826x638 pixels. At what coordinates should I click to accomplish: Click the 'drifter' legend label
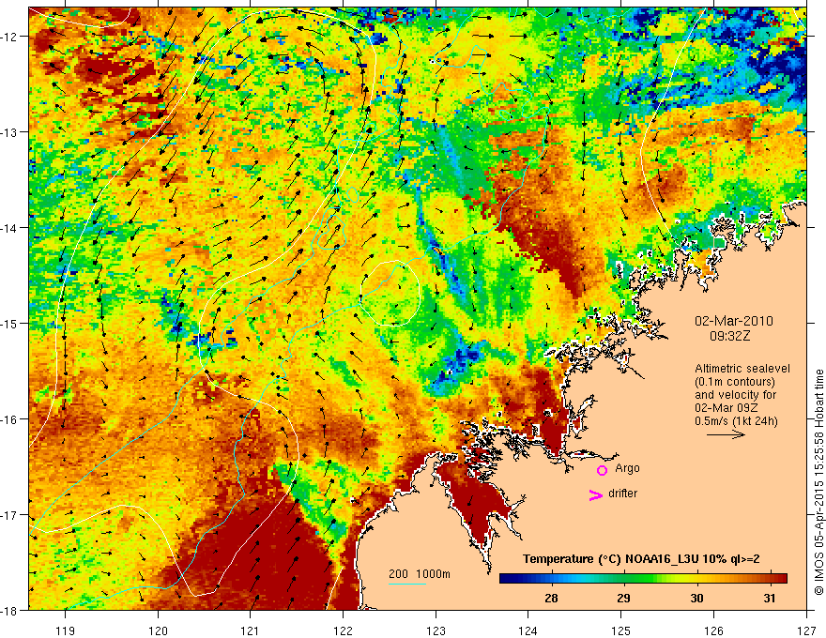point(622,494)
